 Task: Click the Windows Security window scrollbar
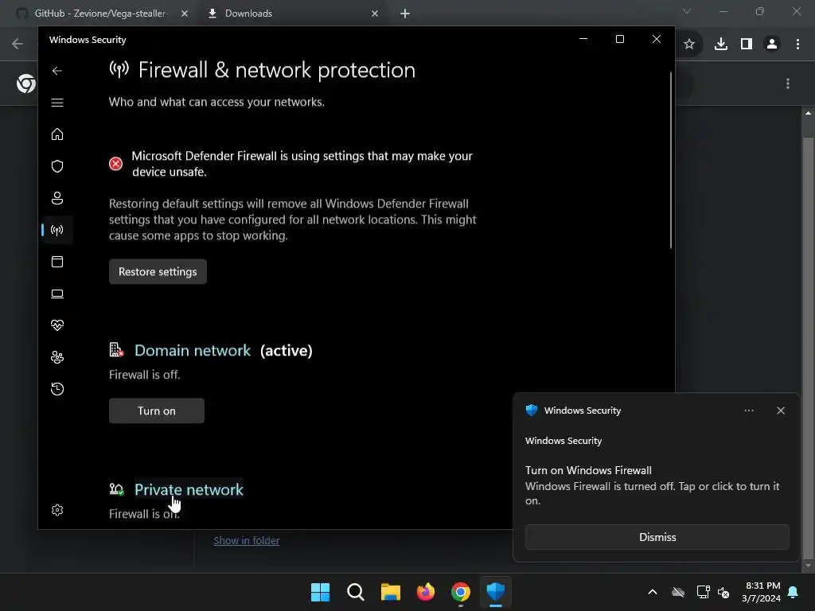pyautogui.click(x=670, y=160)
